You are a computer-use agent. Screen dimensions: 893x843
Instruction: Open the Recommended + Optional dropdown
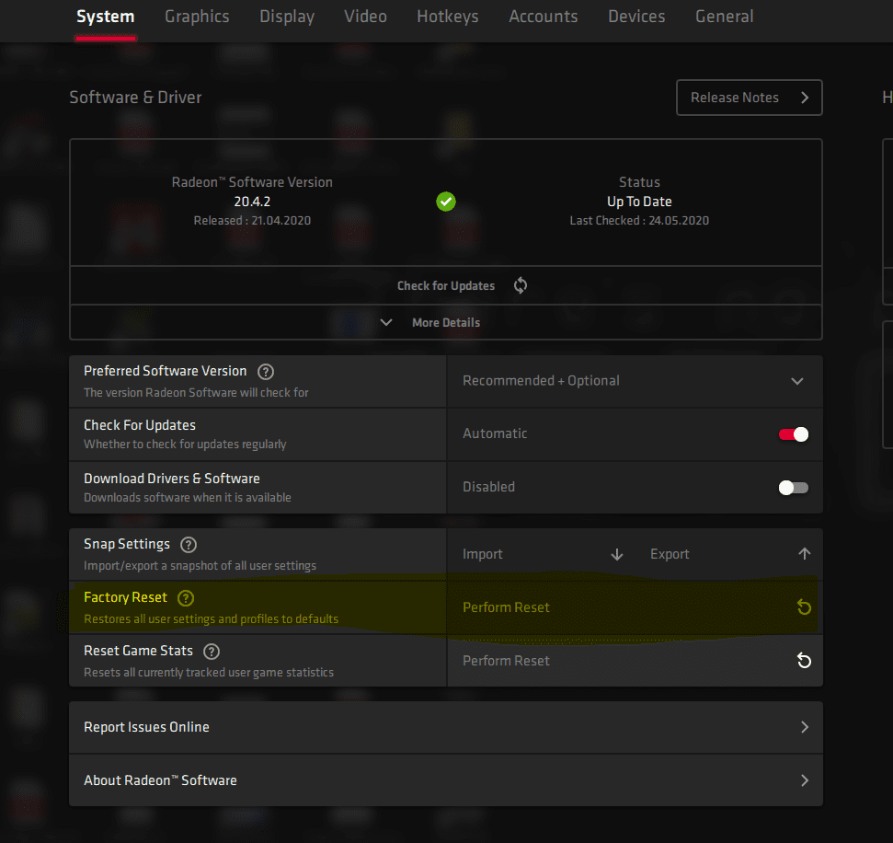click(635, 381)
